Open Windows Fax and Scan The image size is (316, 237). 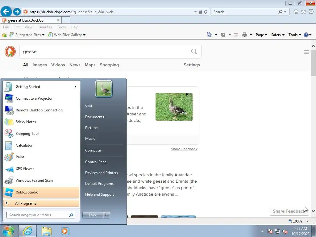pyautogui.click(x=41, y=181)
